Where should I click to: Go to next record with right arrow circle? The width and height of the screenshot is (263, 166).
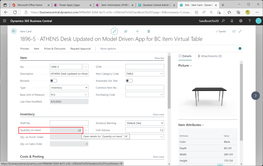point(256,96)
